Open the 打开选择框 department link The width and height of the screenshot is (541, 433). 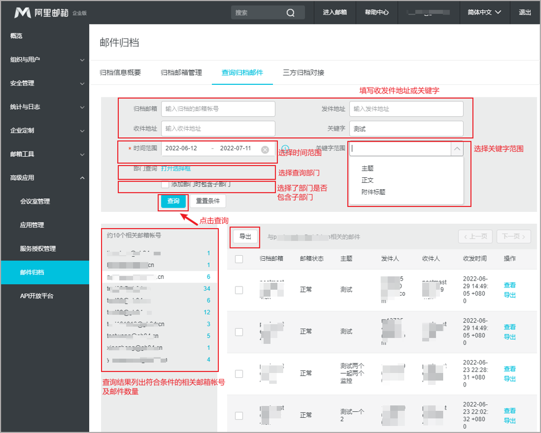(176, 169)
